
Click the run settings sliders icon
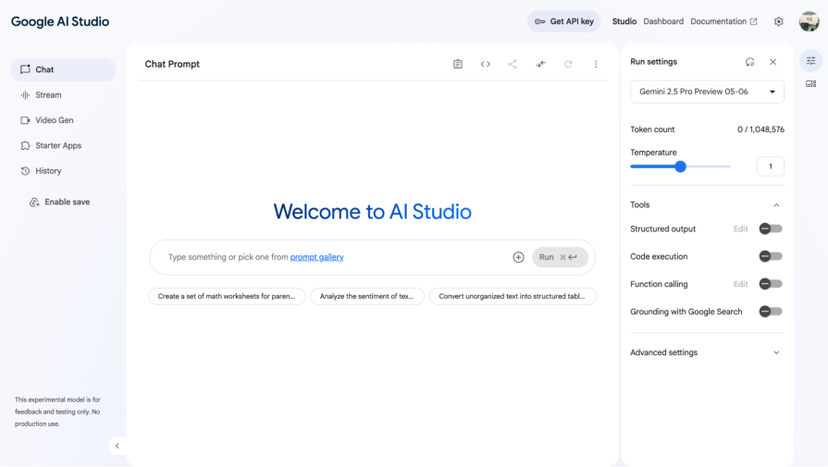coord(811,61)
